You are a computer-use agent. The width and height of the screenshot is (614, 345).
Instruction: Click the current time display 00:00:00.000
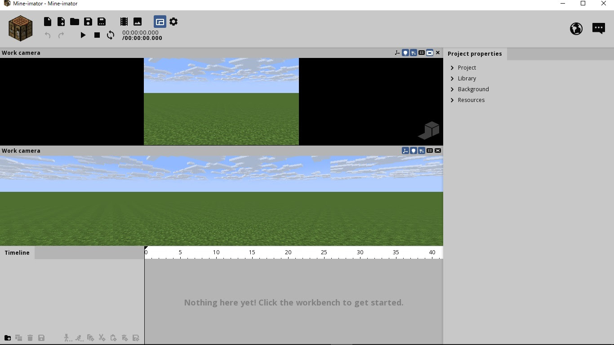coord(140,32)
